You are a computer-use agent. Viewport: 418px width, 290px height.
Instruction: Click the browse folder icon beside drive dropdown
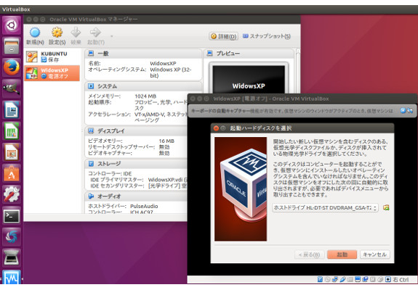coord(386,207)
